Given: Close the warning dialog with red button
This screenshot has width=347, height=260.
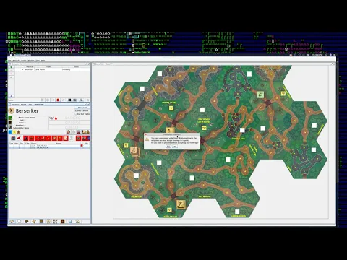Looking at the screenshot, I should pos(146,134).
